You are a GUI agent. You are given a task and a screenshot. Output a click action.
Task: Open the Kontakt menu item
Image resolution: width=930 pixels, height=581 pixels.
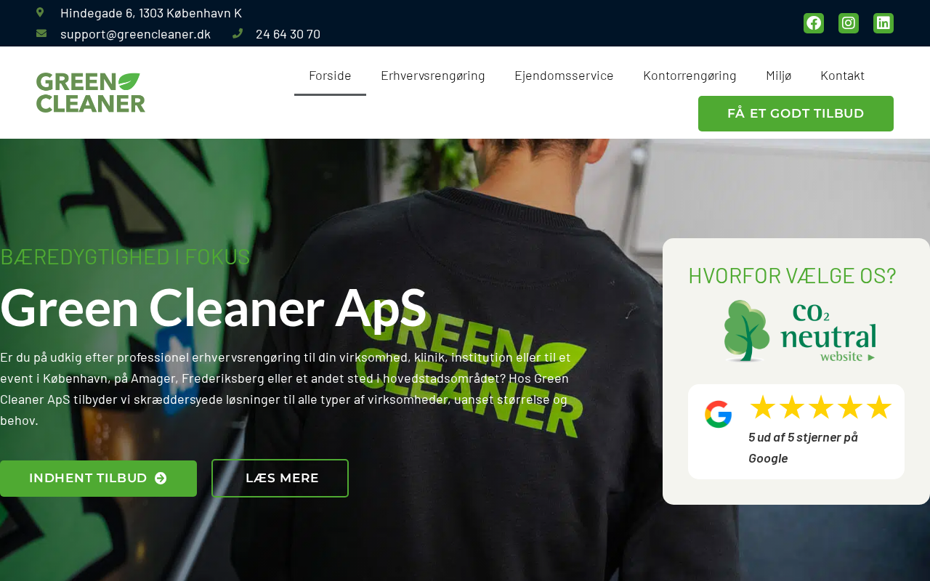842,76
